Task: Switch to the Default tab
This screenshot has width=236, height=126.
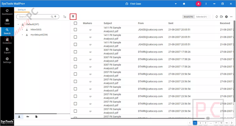Action: tap(22, 10)
